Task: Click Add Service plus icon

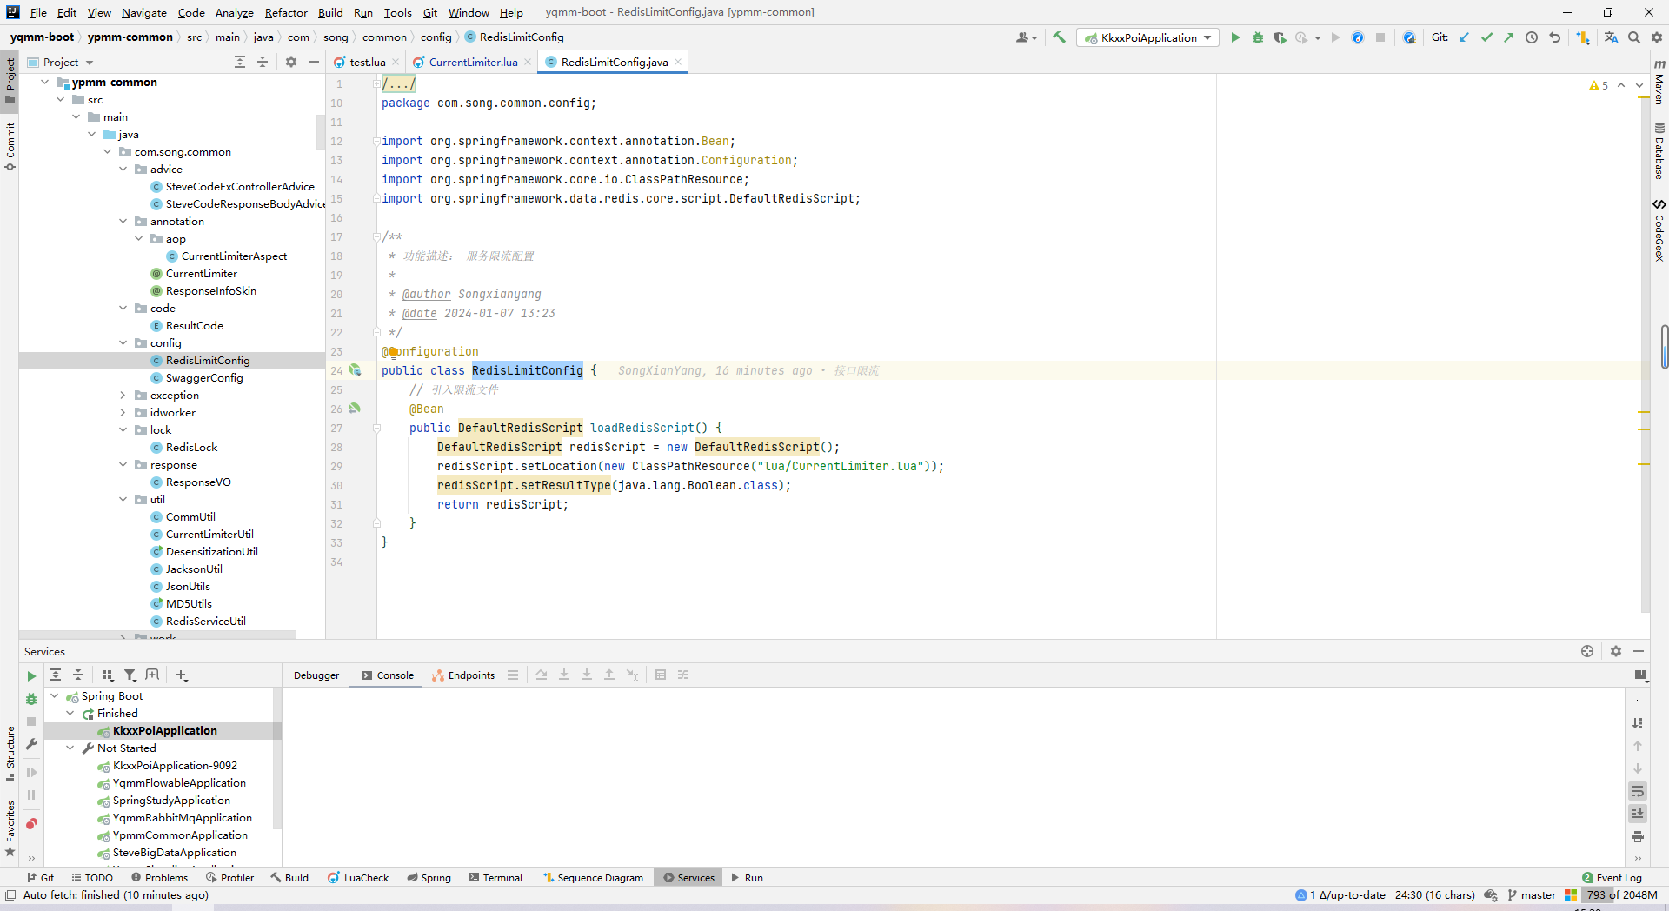Action: [182, 675]
